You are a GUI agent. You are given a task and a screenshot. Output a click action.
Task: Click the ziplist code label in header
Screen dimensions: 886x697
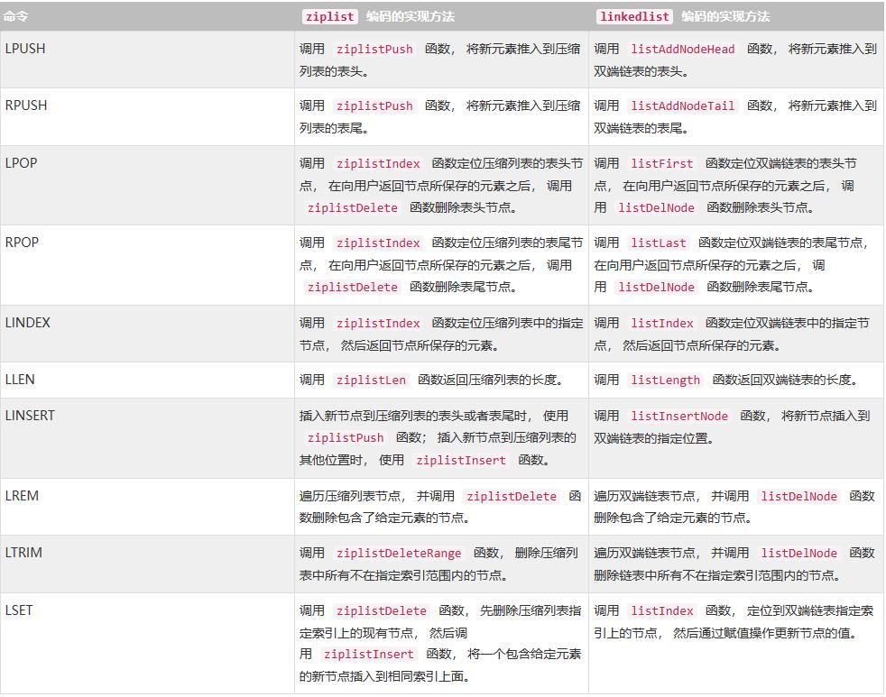point(329,16)
